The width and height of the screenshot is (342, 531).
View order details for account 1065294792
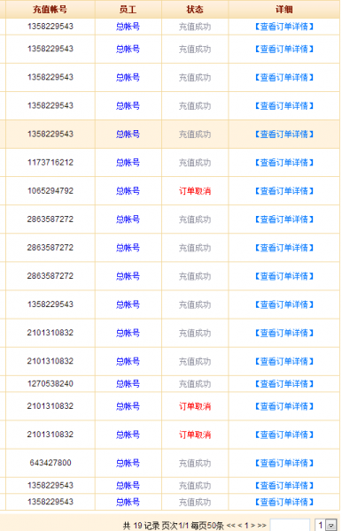[x=284, y=191]
